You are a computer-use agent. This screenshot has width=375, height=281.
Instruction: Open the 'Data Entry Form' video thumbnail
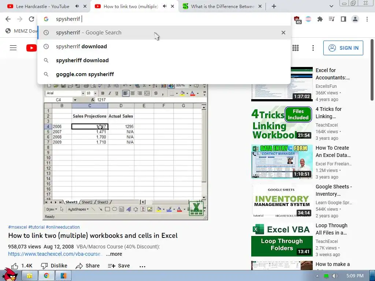tap(282, 162)
